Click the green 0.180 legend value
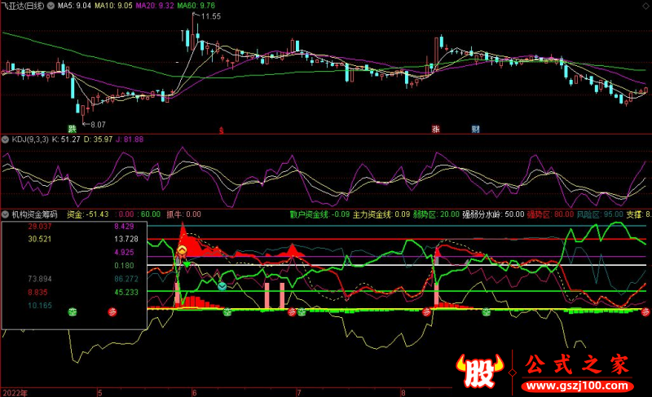 (x=124, y=266)
